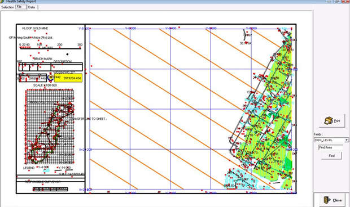Click the Find Area input field
Image resolution: width=350 pixels, height=207 pixels.
[330, 147]
